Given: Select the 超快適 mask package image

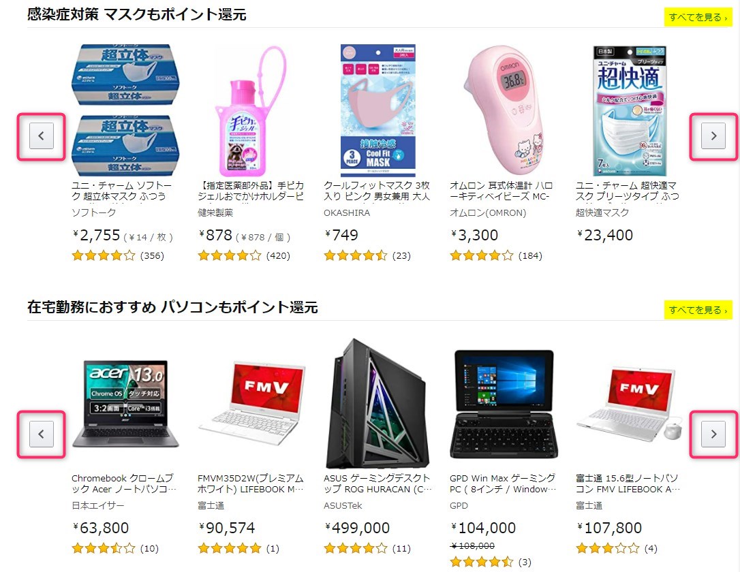Looking at the screenshot, I should 629,110.
